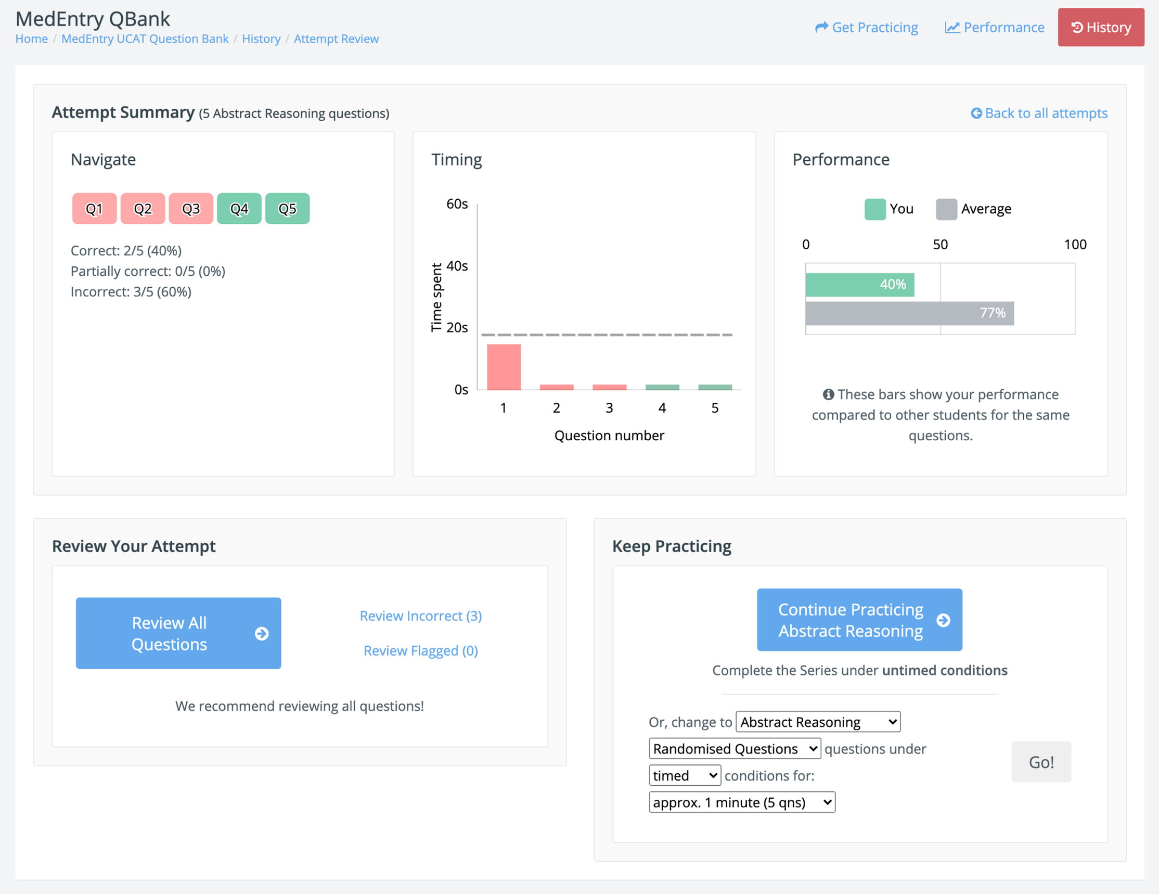Open Review Flagged (0) link

[421, 650]
